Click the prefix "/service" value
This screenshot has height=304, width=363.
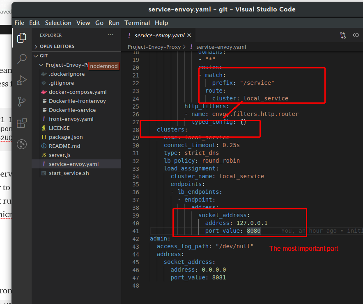tap(257, 83)
